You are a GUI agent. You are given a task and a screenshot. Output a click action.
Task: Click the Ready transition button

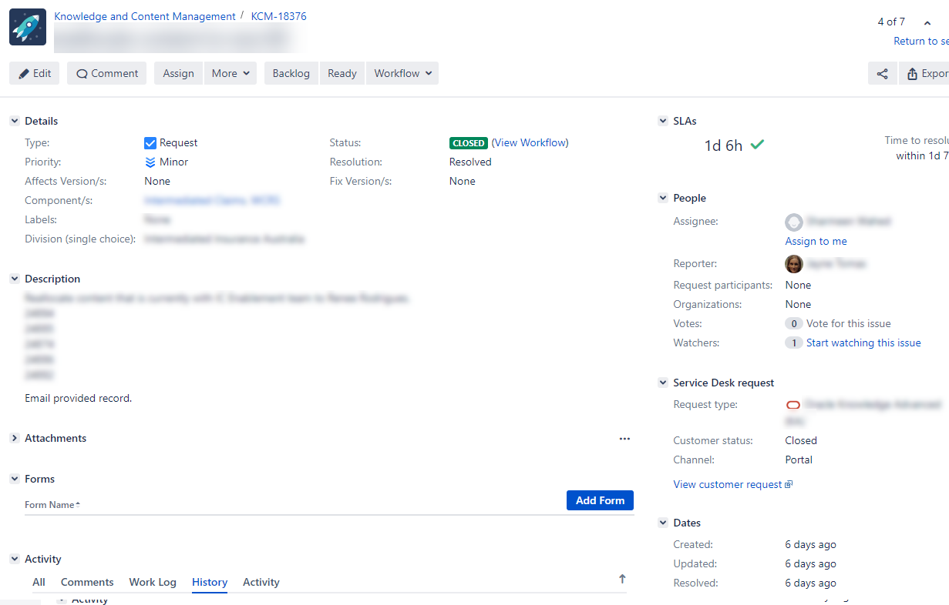tap(342, 74)
